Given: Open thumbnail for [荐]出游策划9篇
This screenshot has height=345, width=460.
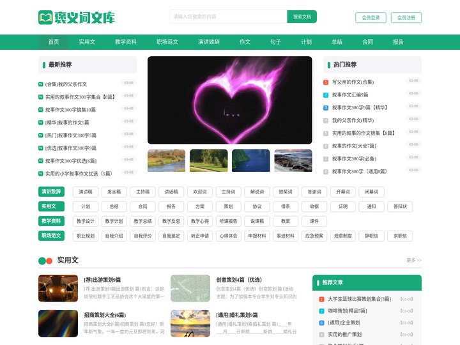Looking at the screenshot, I should pos(58,288).
